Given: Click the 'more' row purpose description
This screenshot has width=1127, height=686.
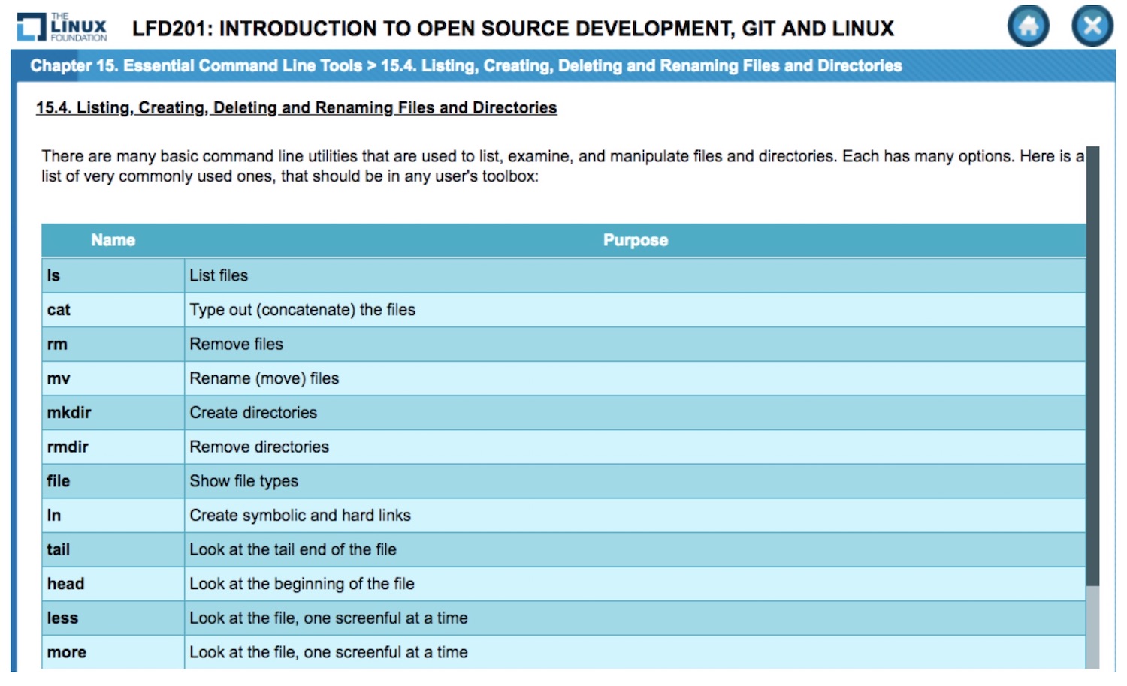Looking at the screenshot, I should click(328, 653).
